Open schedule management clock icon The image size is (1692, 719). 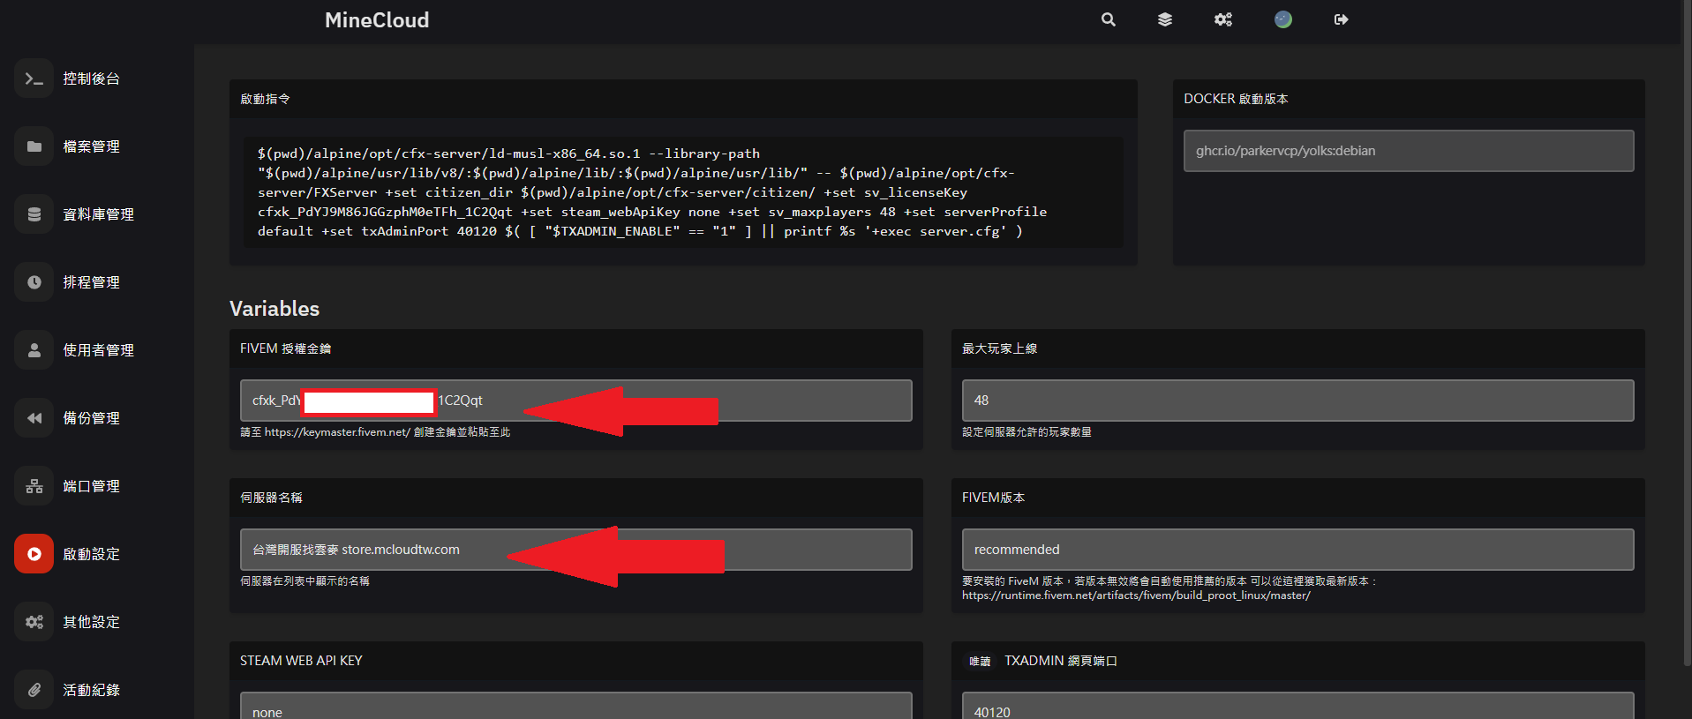click(x=34, y=282)
